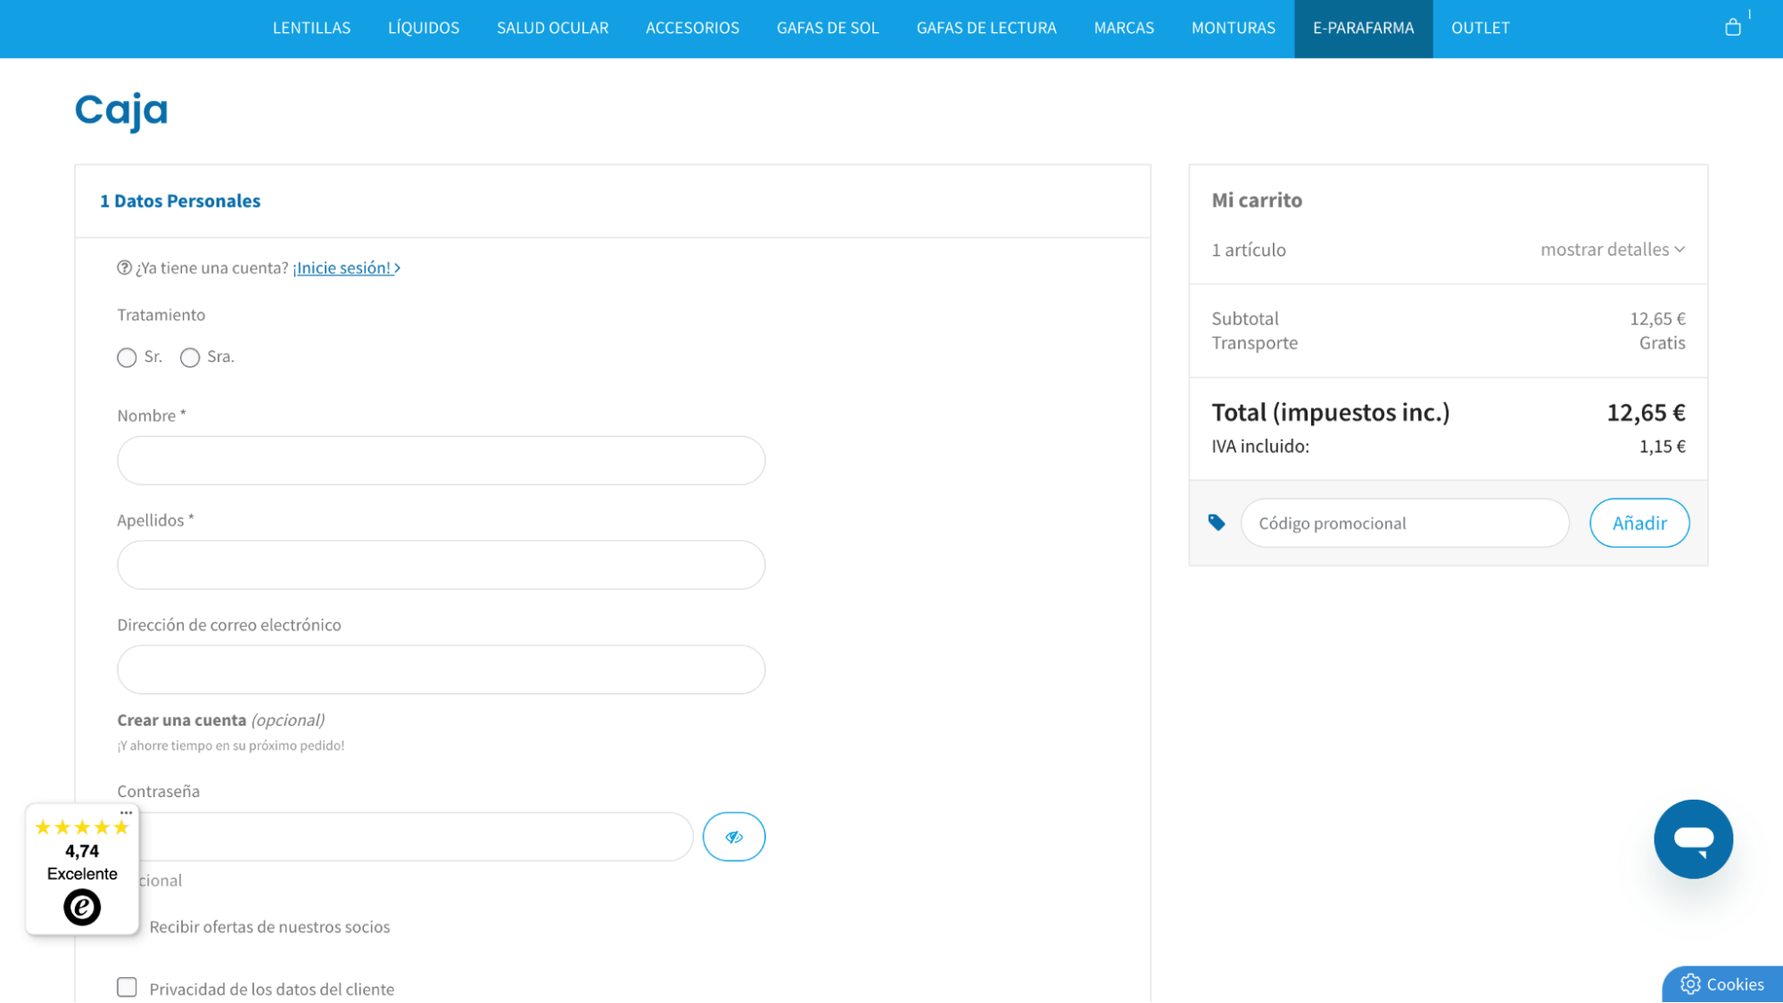
Task: Open OUTLET section
Action: (1480, 28)
